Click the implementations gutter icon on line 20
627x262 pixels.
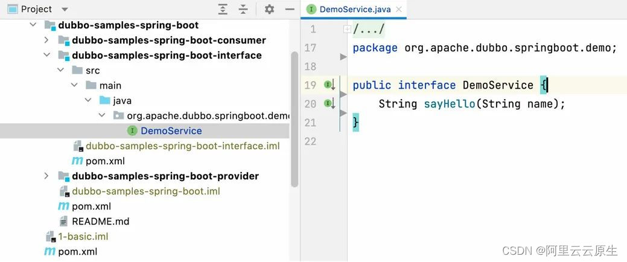pos(329,104)
